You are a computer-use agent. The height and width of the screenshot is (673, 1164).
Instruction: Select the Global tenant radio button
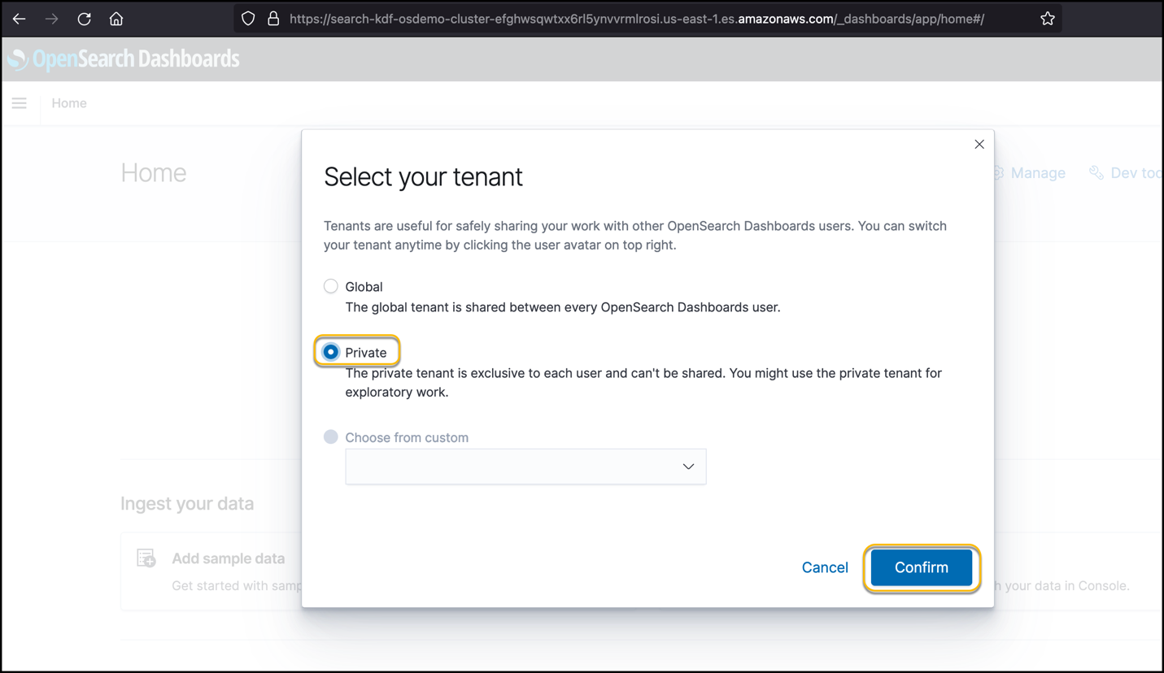[x=331, y=286]
